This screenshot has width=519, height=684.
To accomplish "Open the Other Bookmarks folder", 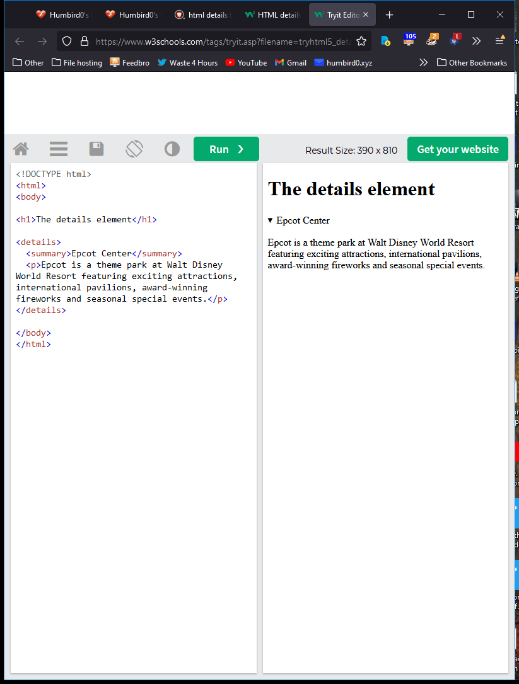I will [x=472, y=62].
